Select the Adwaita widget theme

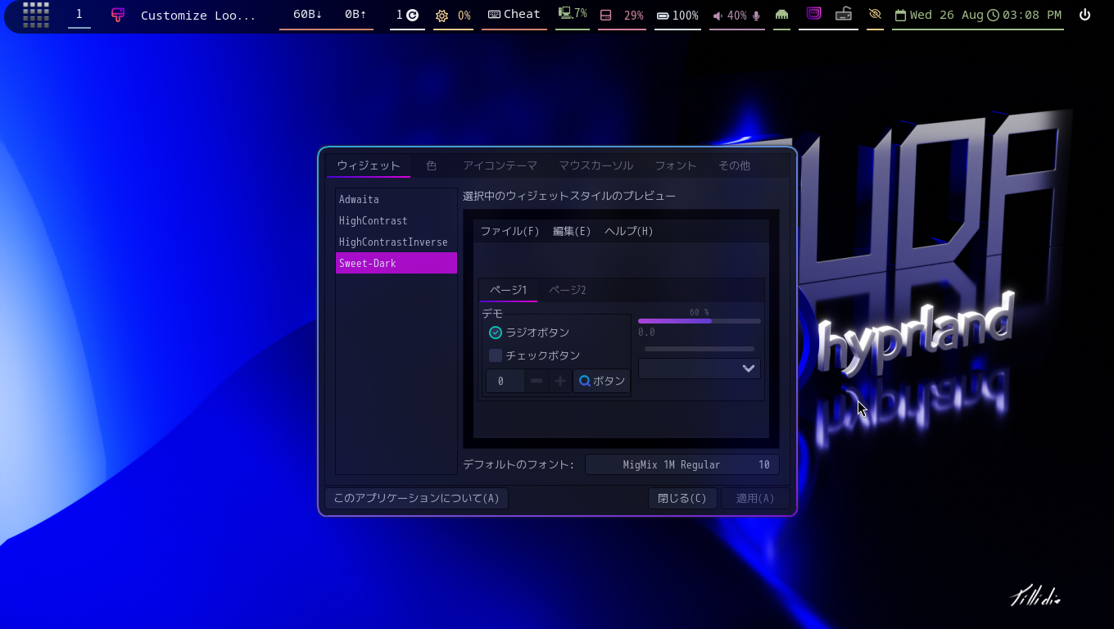pos(396,199)
